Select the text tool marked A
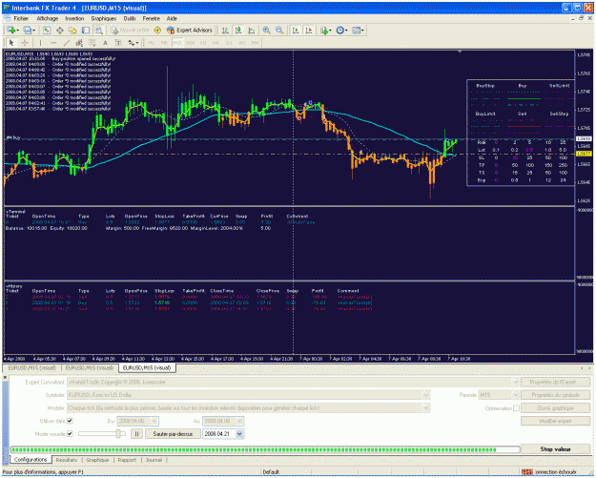The image size is (596, 478). coord(105,43)
